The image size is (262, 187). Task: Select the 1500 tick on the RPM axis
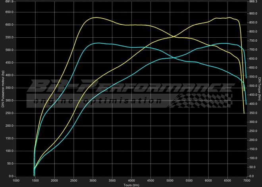coord(35,181)
